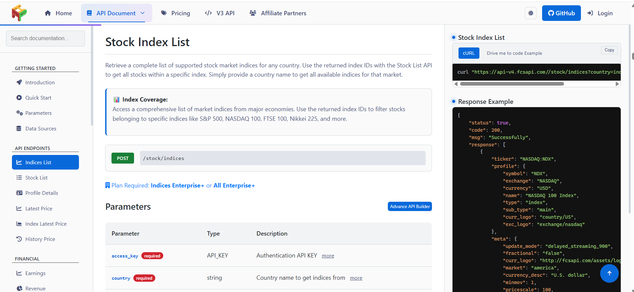Screen dimensions: 634x292
Task: Click the 'Drive me to code Example' text
Action: [514, 53]
